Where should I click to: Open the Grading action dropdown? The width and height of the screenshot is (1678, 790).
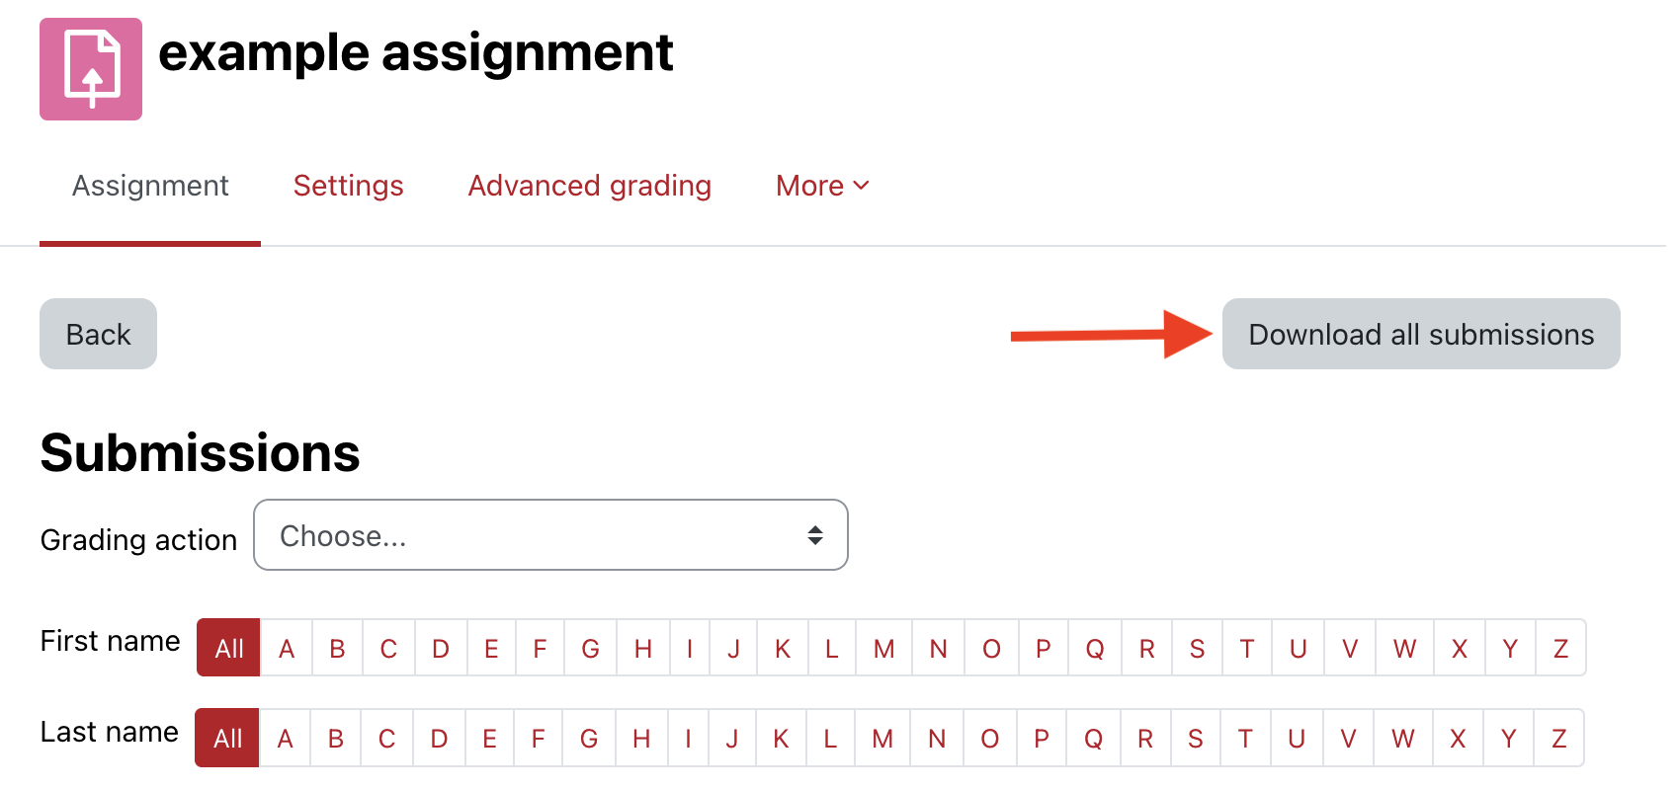[550, 535]
